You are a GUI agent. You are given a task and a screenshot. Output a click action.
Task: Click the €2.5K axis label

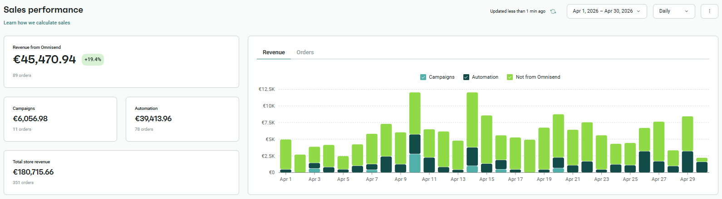268,156
